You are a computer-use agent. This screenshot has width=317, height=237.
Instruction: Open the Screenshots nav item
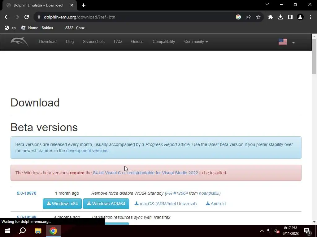coord(93,42)
